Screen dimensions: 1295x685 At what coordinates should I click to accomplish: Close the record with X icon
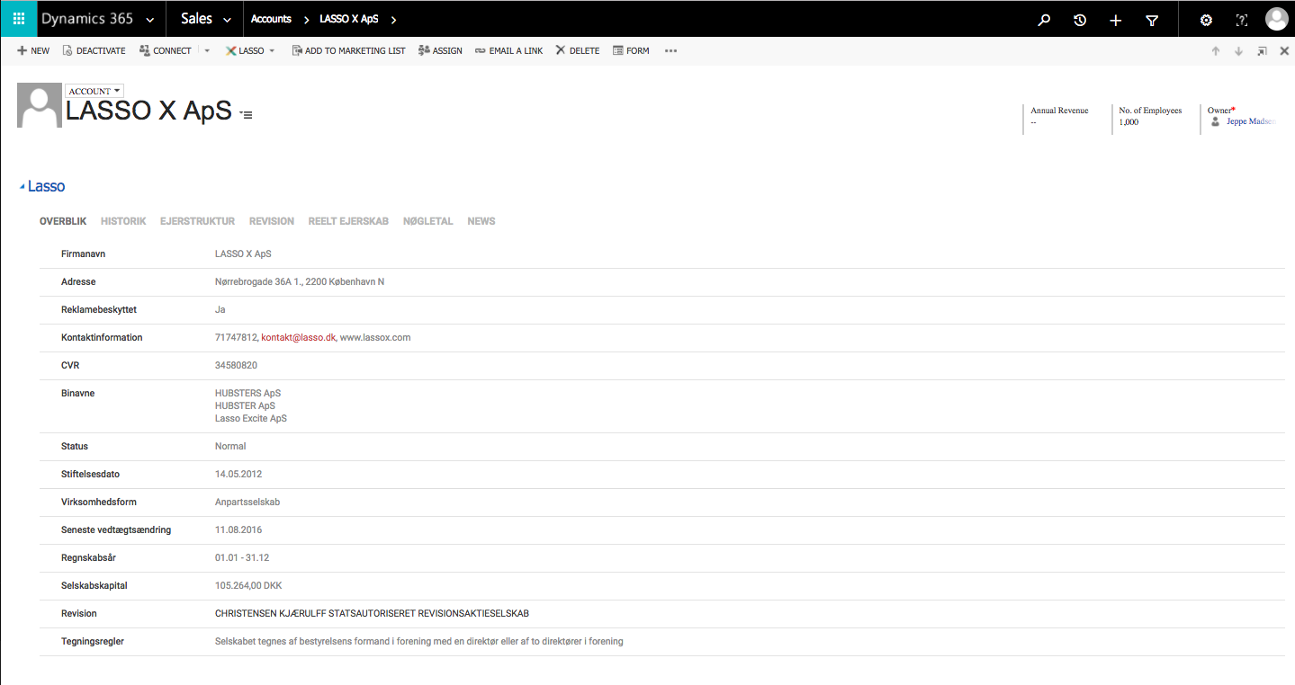tap(1284, 51)
